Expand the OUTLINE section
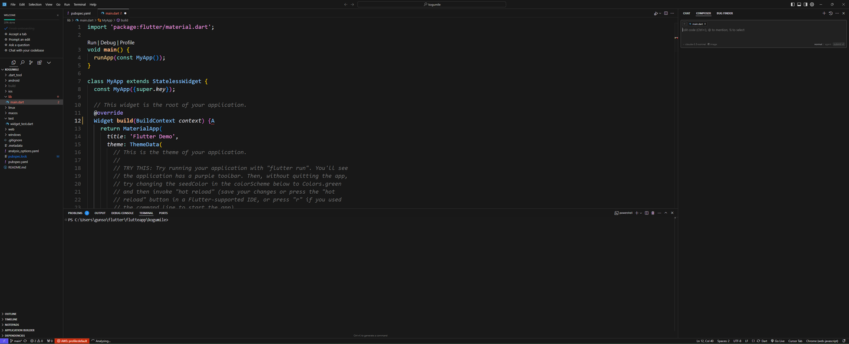This screenshot has height=344, width=849. (11, 314)
